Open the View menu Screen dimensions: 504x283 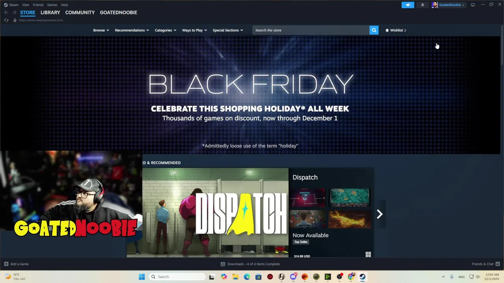[x=26, y=5]
